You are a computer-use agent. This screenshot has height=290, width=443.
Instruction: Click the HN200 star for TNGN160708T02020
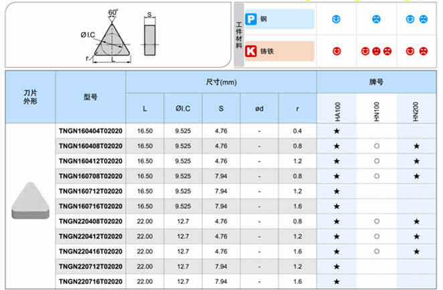pos(417,175)
